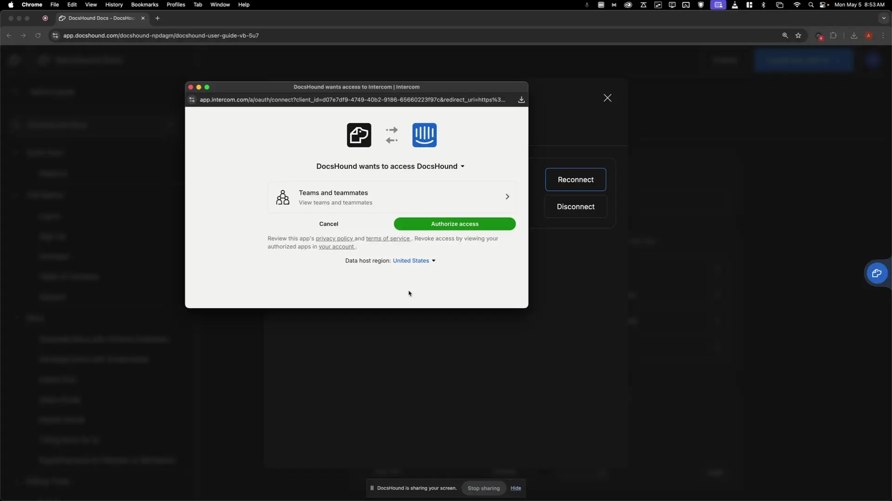Image resolution: width=892 pixels, height=501 pixels.
Task: Bookmark this page with the star icon
Action: tap(798, 35)
